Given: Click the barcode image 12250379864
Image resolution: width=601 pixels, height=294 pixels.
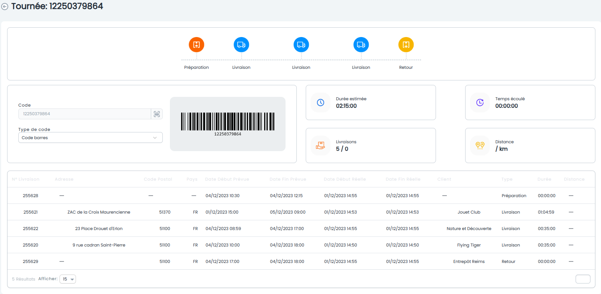Looking at the screenshot, I should click(x=228, y=124).
